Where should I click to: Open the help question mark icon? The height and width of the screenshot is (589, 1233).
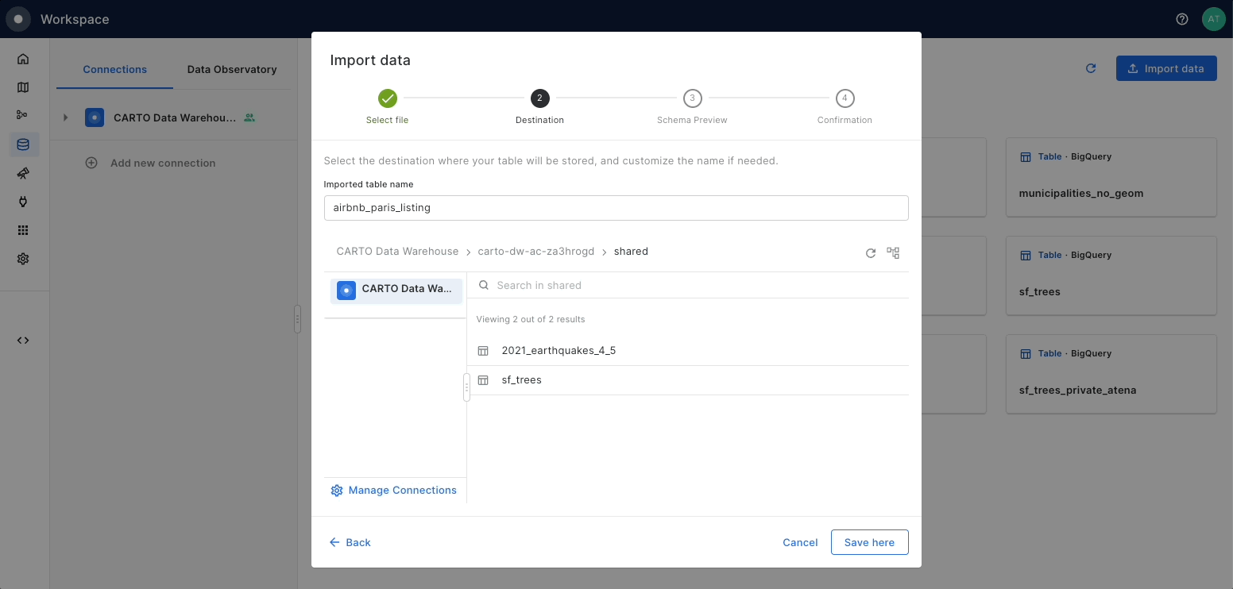(1182, 19)
